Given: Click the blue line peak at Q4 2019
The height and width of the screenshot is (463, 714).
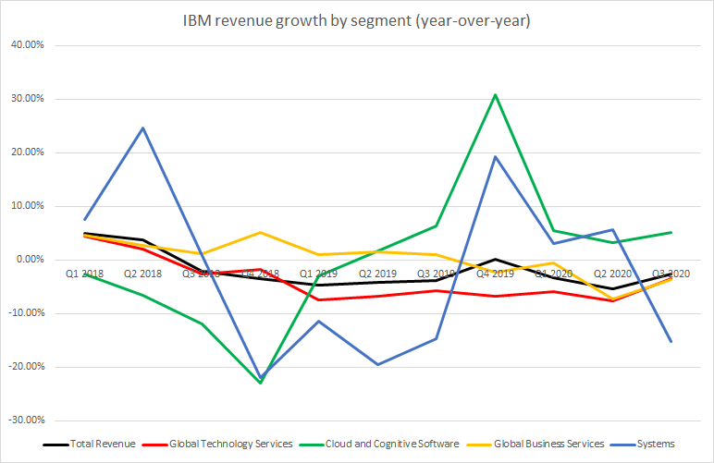Looking at the screenshot, I should 495,157.
